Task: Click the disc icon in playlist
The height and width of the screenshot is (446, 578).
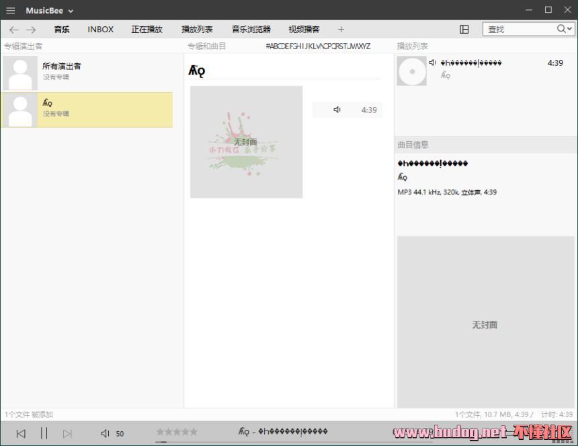Action: (x=412, y=71)
